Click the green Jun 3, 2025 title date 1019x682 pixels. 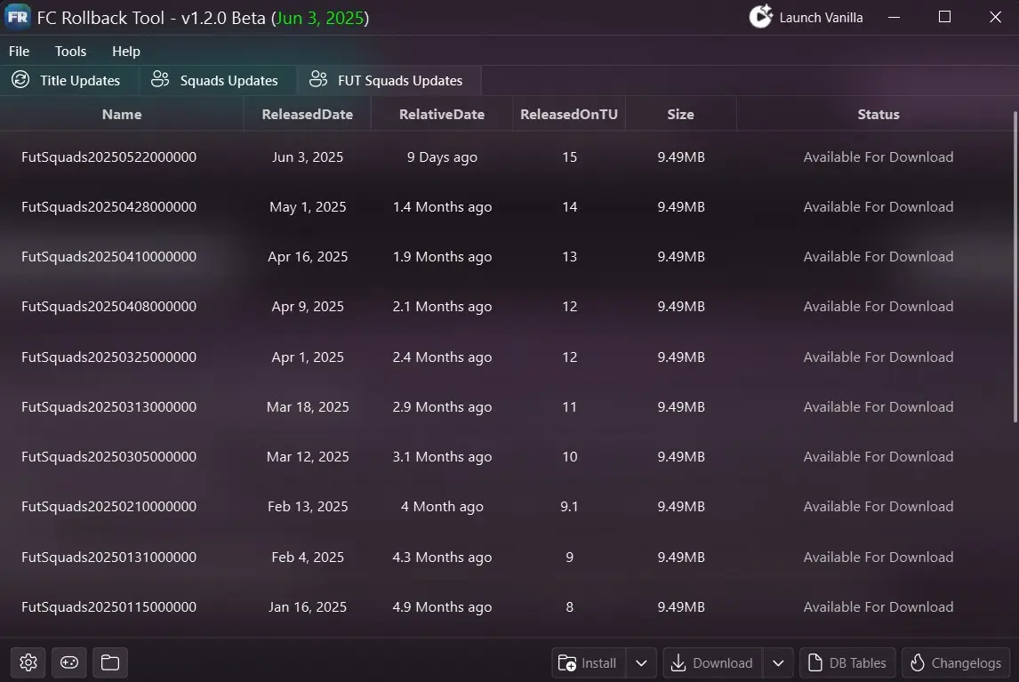pos(320,18)
